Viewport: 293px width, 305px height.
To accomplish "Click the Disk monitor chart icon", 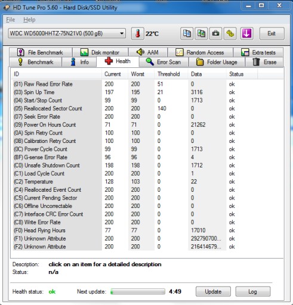I will 84,52.
